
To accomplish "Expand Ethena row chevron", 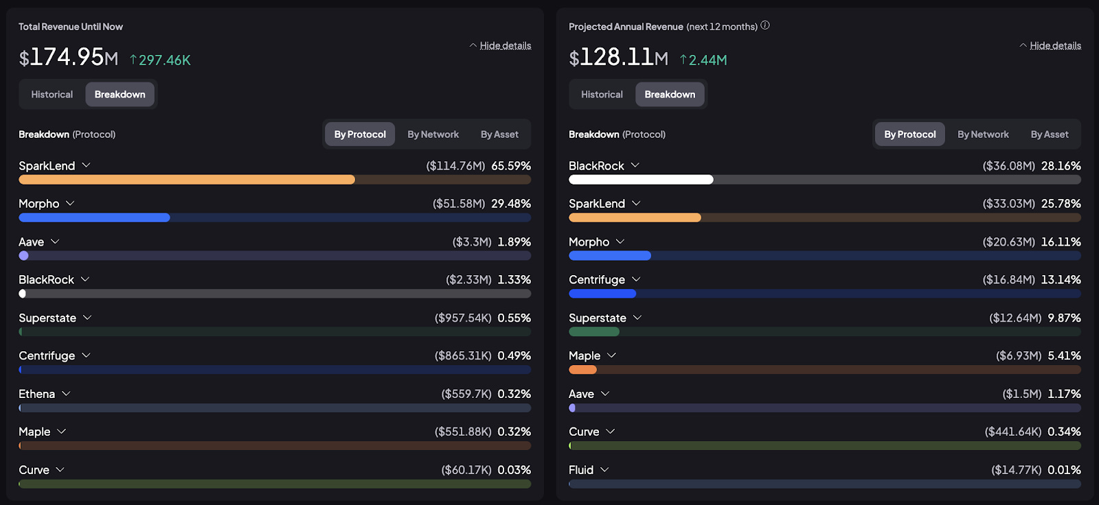I will (x=67, y=394).
